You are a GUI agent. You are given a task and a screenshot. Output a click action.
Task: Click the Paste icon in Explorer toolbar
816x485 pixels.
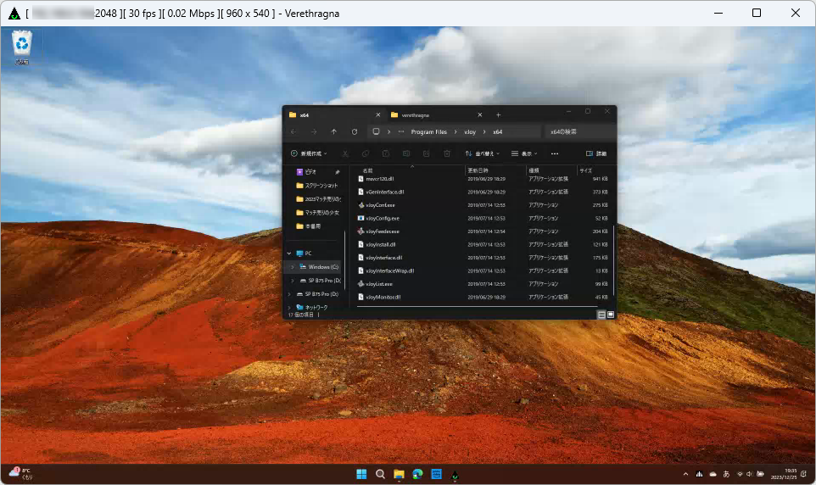386,153
